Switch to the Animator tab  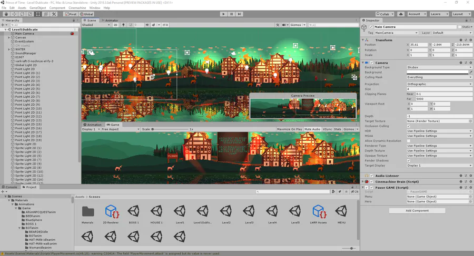point(110,20)
